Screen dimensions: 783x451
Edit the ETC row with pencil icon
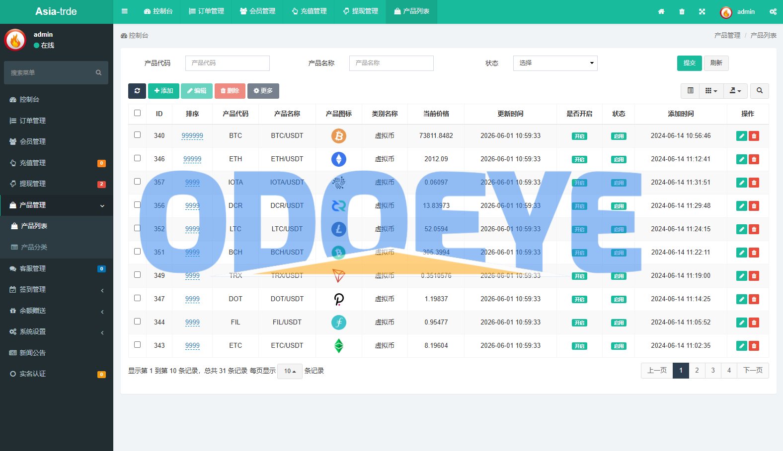click(x=742, y=346)
